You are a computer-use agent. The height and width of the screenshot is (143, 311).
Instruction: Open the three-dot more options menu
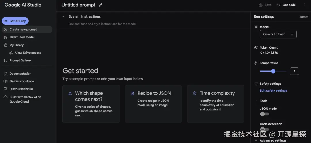(x=304, y=5)
